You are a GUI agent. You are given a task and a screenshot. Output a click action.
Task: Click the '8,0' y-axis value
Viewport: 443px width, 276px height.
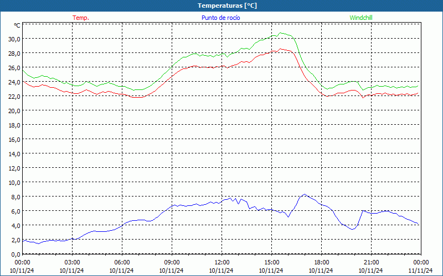[x=16, y=197]
